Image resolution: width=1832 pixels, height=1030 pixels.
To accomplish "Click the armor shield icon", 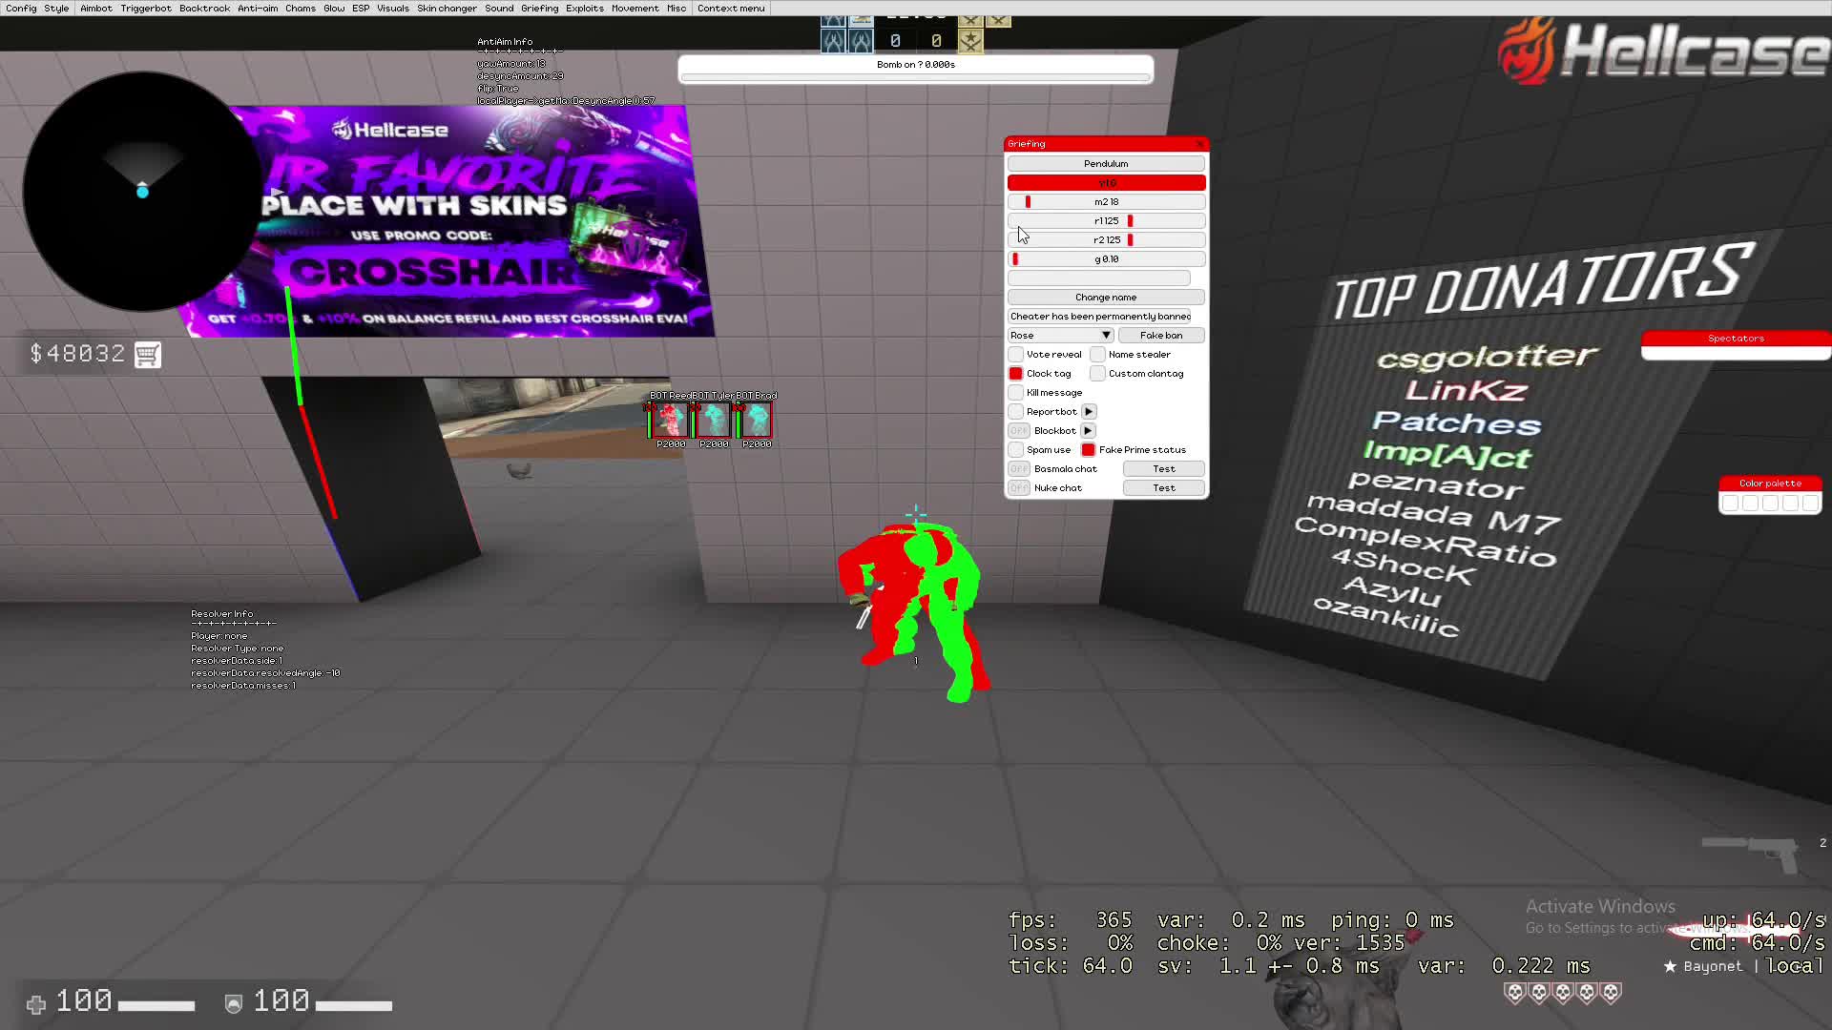I will click(233, 1004).
